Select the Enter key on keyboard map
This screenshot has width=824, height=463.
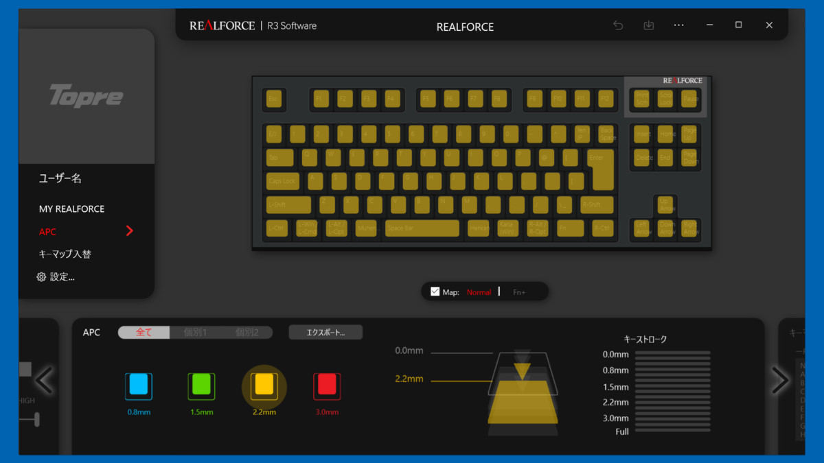coord(600,169)
